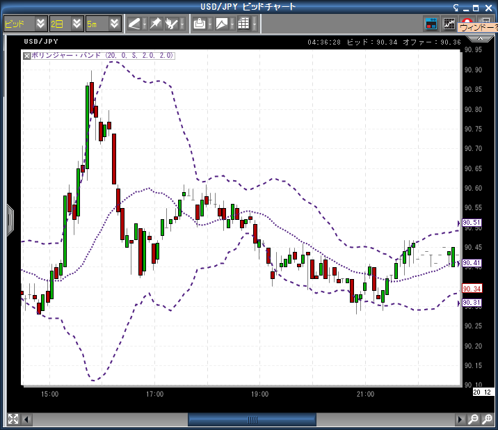Zoom out with the minus magnifier icon
The height and width of the screenshot is (430, 498).
[x=473, y=419]
